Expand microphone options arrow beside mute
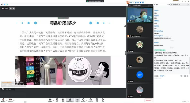This screenshot has width=190, height=103. [x=7, y=100]
